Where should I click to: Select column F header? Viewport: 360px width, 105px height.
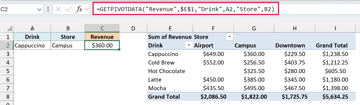(213, 28)
